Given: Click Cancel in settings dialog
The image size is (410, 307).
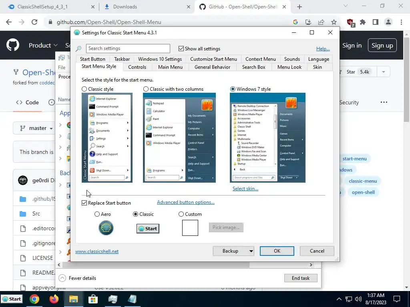Looking at the screenshot, I should pyautogui.click(x=317, y=251).
